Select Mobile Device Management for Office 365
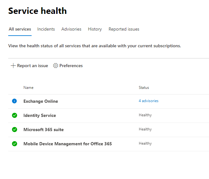Viewport: 209px width, 179px height. pyautogui.click(x=68, y=144)
